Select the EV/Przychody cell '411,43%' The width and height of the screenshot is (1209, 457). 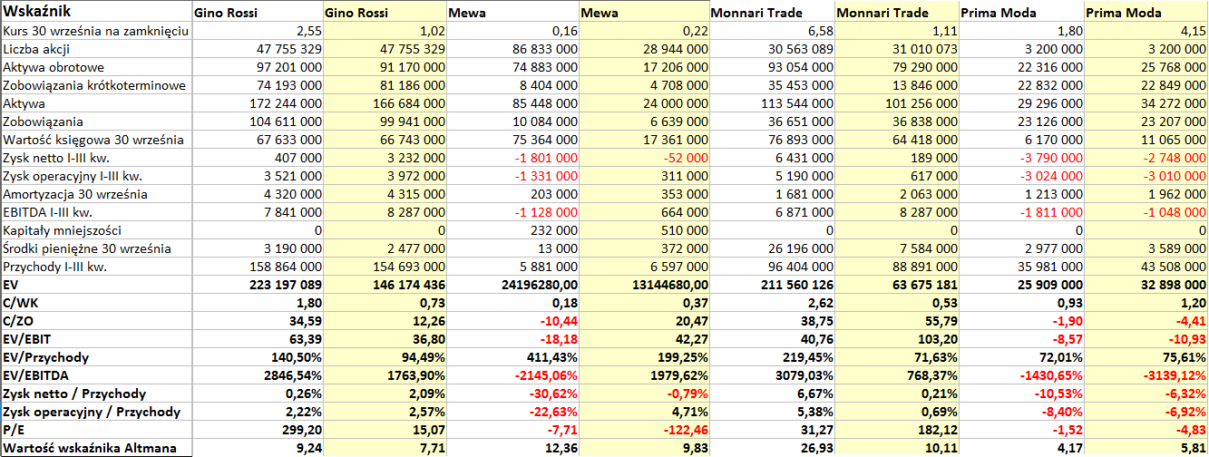[513, 357]
